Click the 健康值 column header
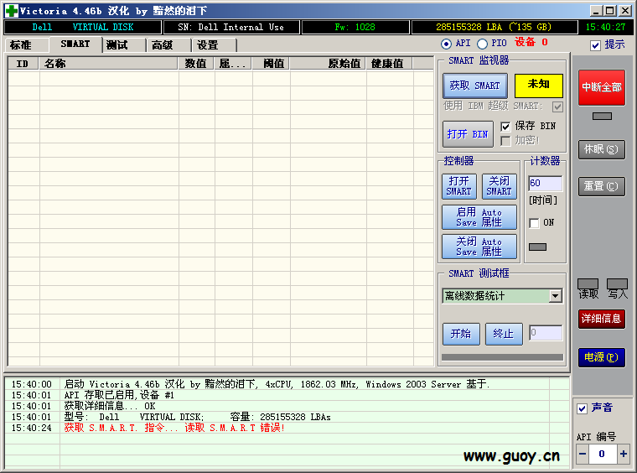 pos(389,64)
